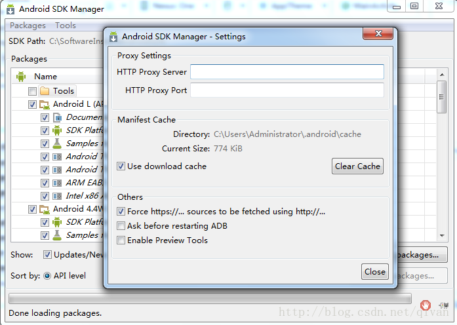
Task: Enable Preview Tools checkbox
Action: [x=121, y=240]
